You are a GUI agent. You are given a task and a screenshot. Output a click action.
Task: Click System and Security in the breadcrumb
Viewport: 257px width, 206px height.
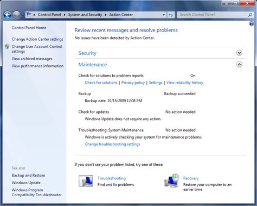85,15
